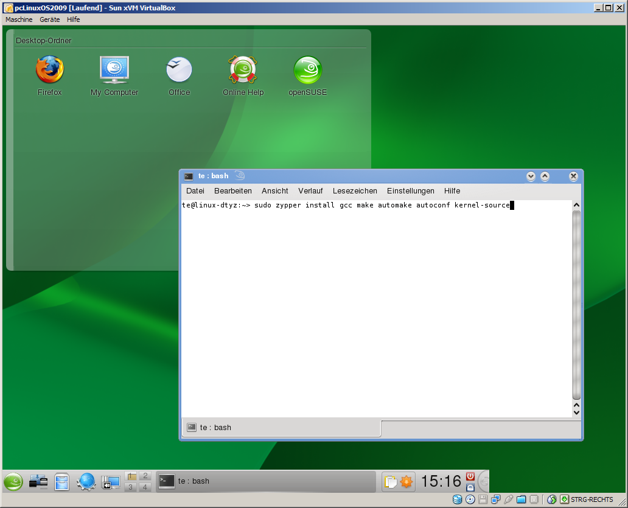Viewport: 628px width, 508px height.
Task: Click the STRG-RECHTS host key indicator
Action: (x=587, y=499)
